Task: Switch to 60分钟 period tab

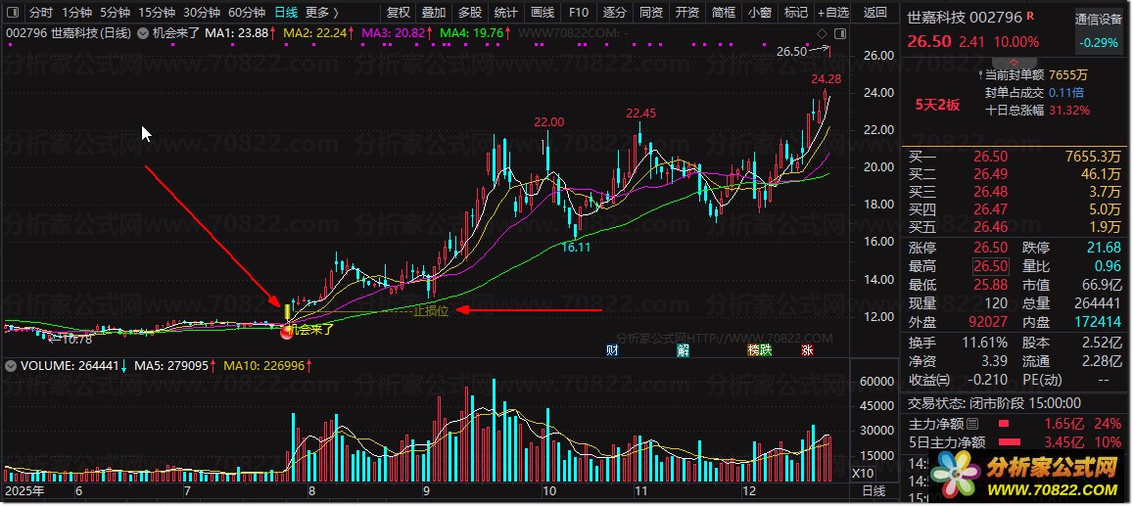Action: click(x=247, y=13)
